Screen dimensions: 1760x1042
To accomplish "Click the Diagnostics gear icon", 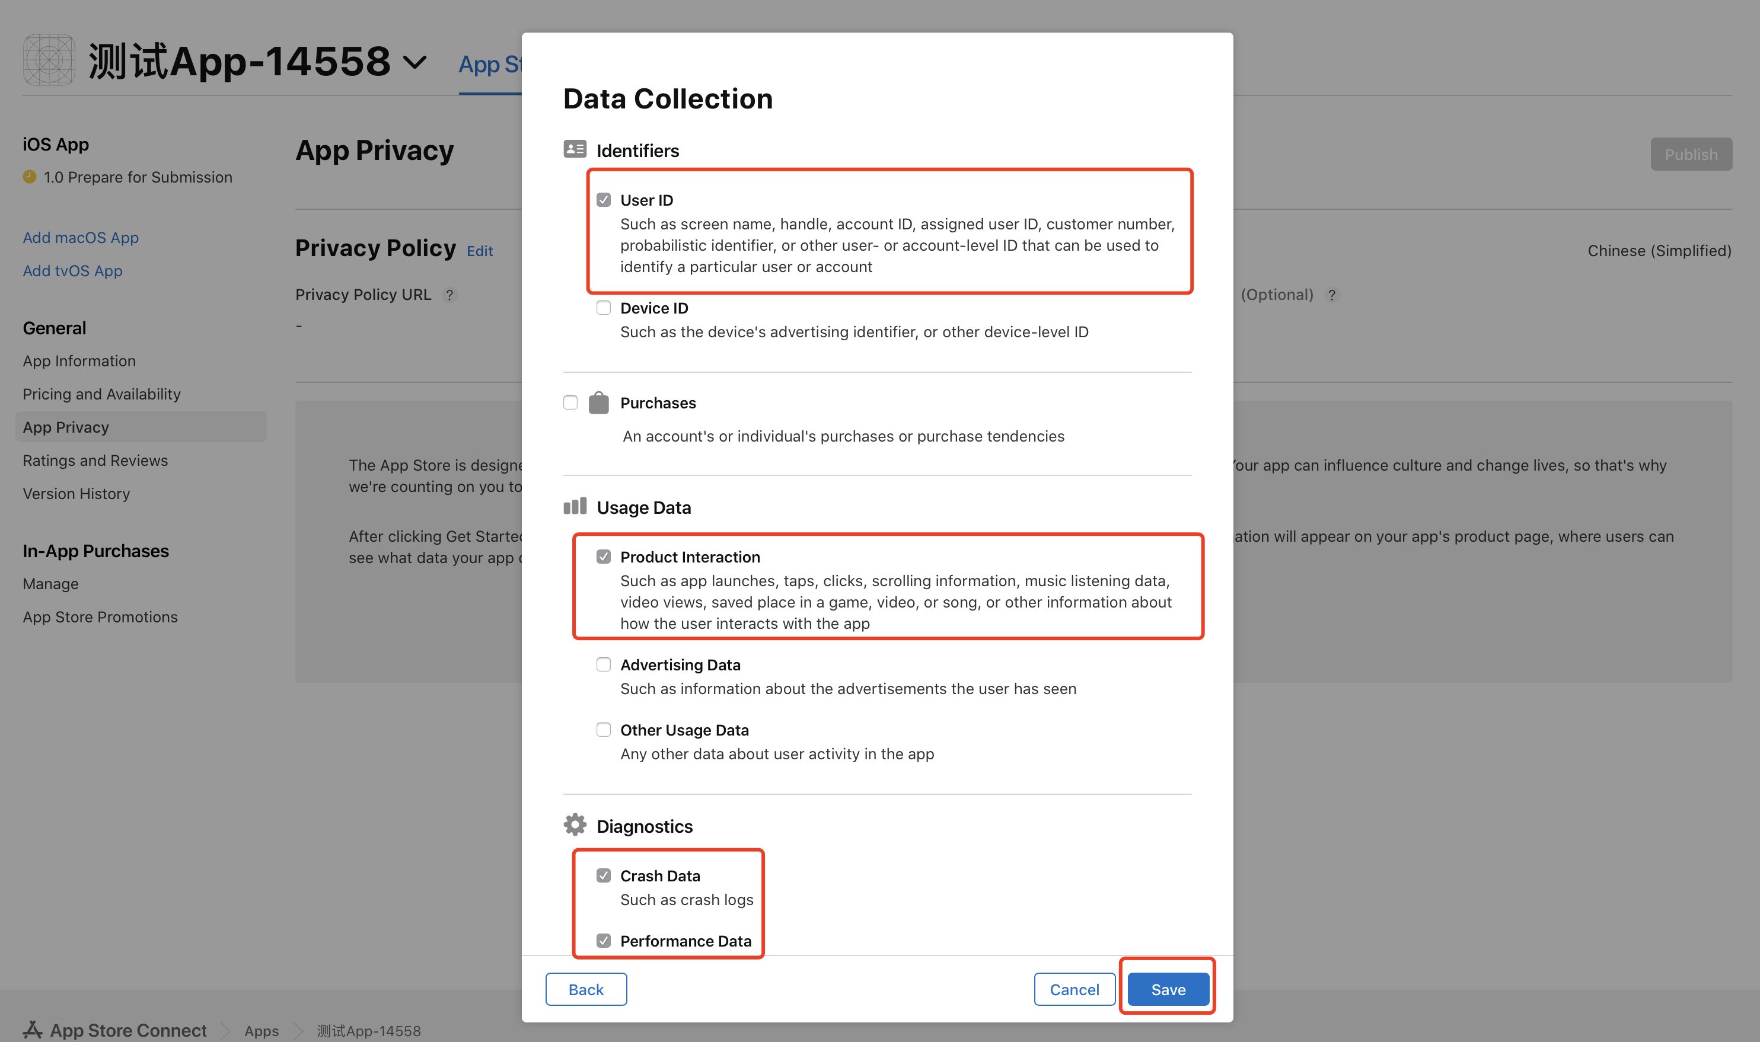I will [x=575, y=825].
